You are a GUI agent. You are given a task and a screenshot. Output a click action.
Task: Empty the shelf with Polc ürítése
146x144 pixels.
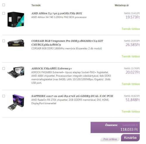110,139
